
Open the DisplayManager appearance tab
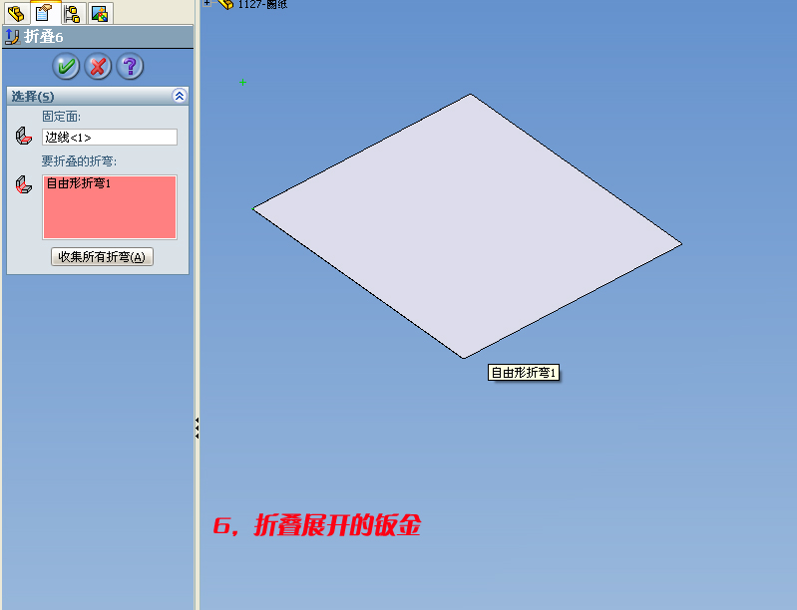pyautogui.click(x=100, y=13)
